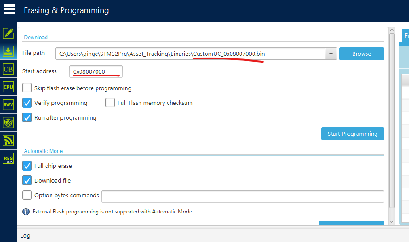Click Browse to choose a file

tap(362, 54)
